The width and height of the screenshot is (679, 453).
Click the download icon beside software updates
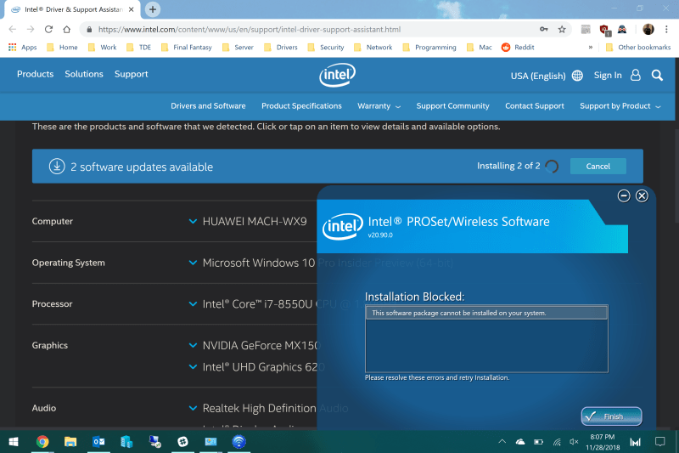click(x=57, y=167)
